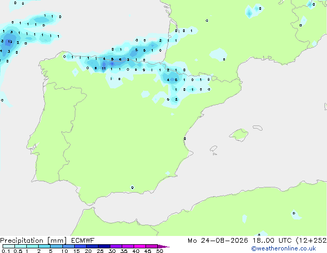Click the "(12+252" forecast run text
The height and width of the screenshot is (253, 327).
[311, 241]
